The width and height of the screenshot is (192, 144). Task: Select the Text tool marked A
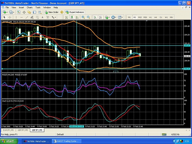[42, 18]
